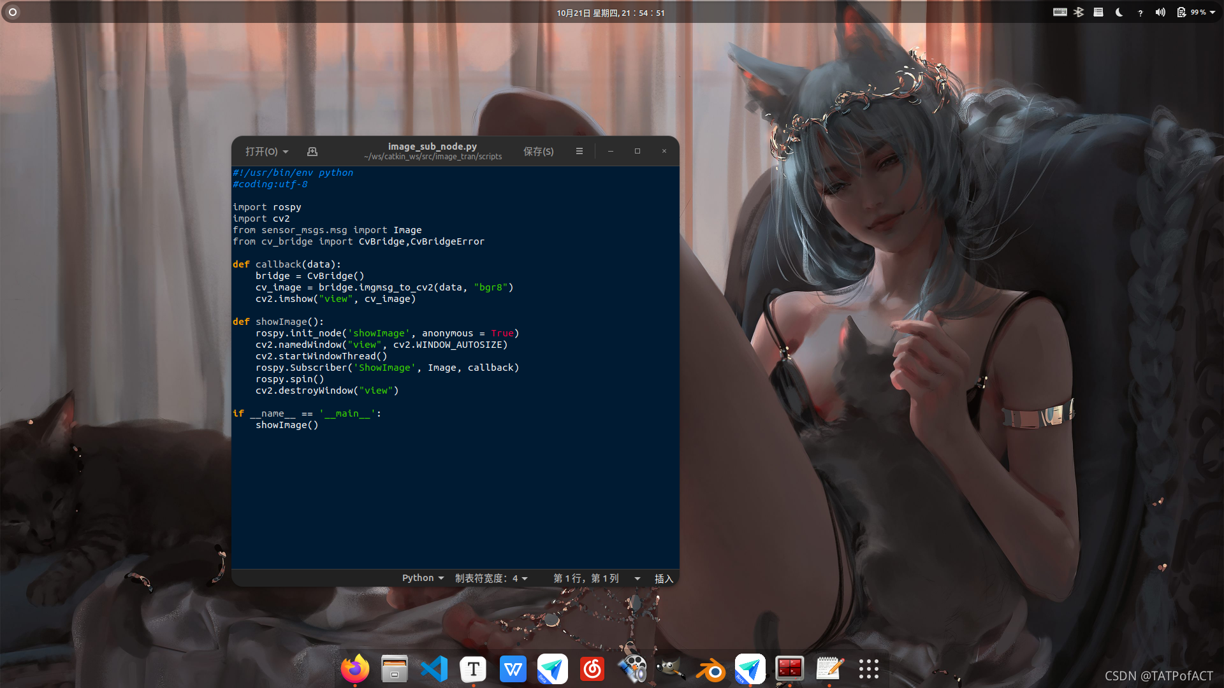Image resolution: width=1224 pixels, height=688 pixels.
Task: Open the first paper-plane Beta app in dock
Action: 553,670
